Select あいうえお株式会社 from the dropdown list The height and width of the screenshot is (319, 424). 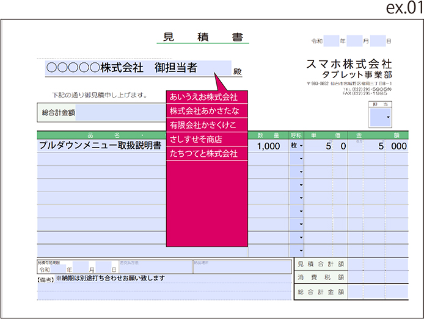point(207,97)
